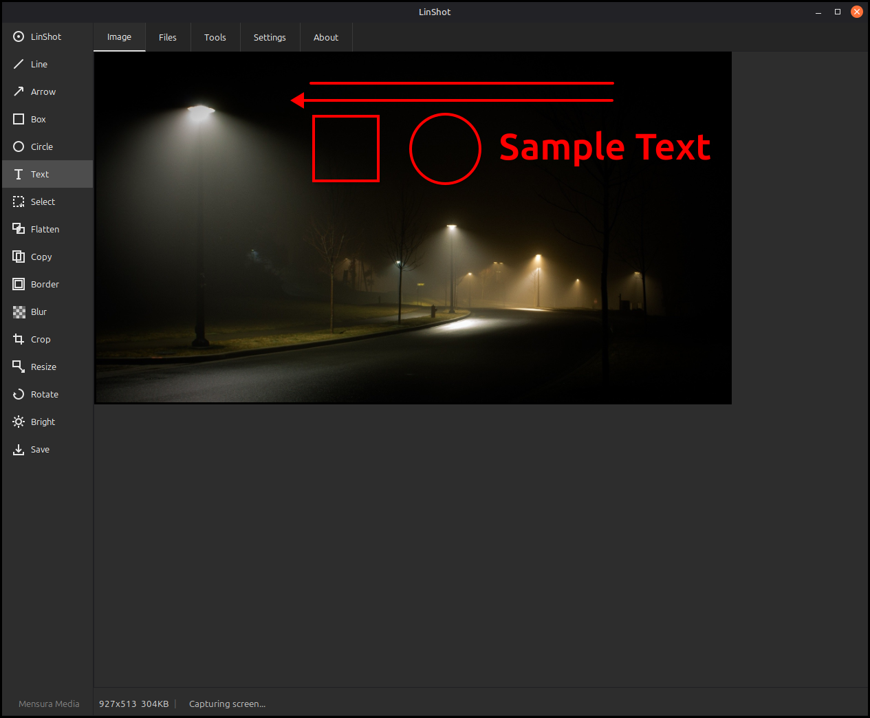Click the captured street lamp image
This screenshot has height=718, width=870.
(413, 228)
